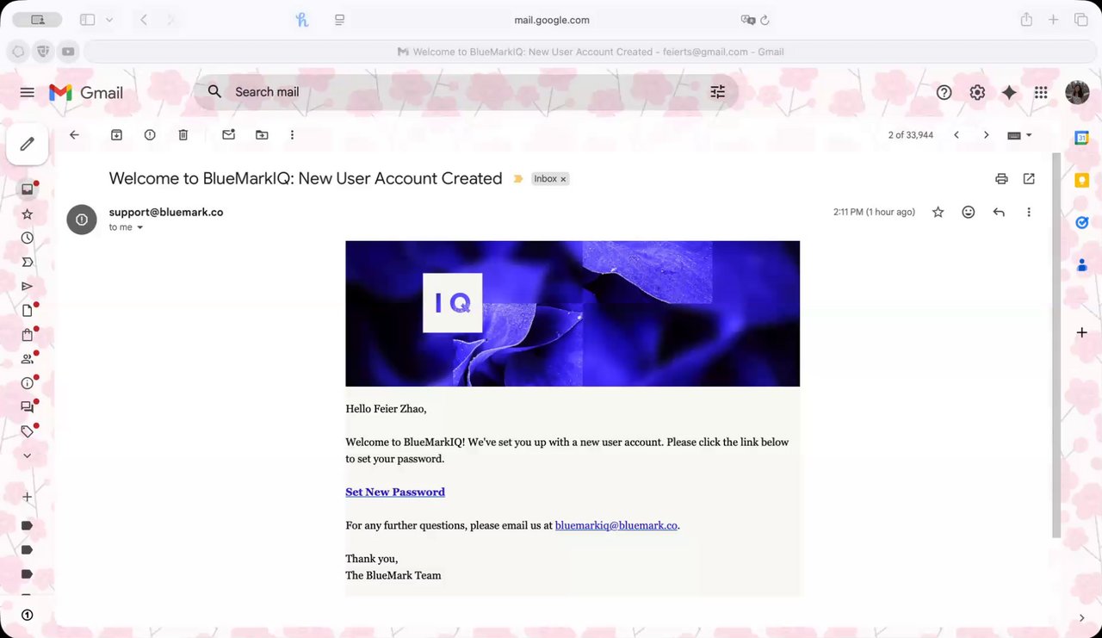The height and width of the screenshot is (638, 1102).
Task: Go back to the inbox list
Action: click(x=74, y=135)
